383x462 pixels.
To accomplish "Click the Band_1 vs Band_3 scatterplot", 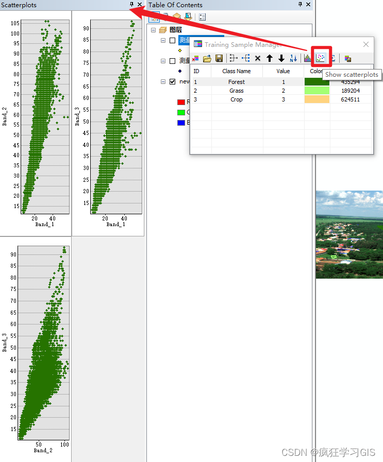I will tap(116, 117).
